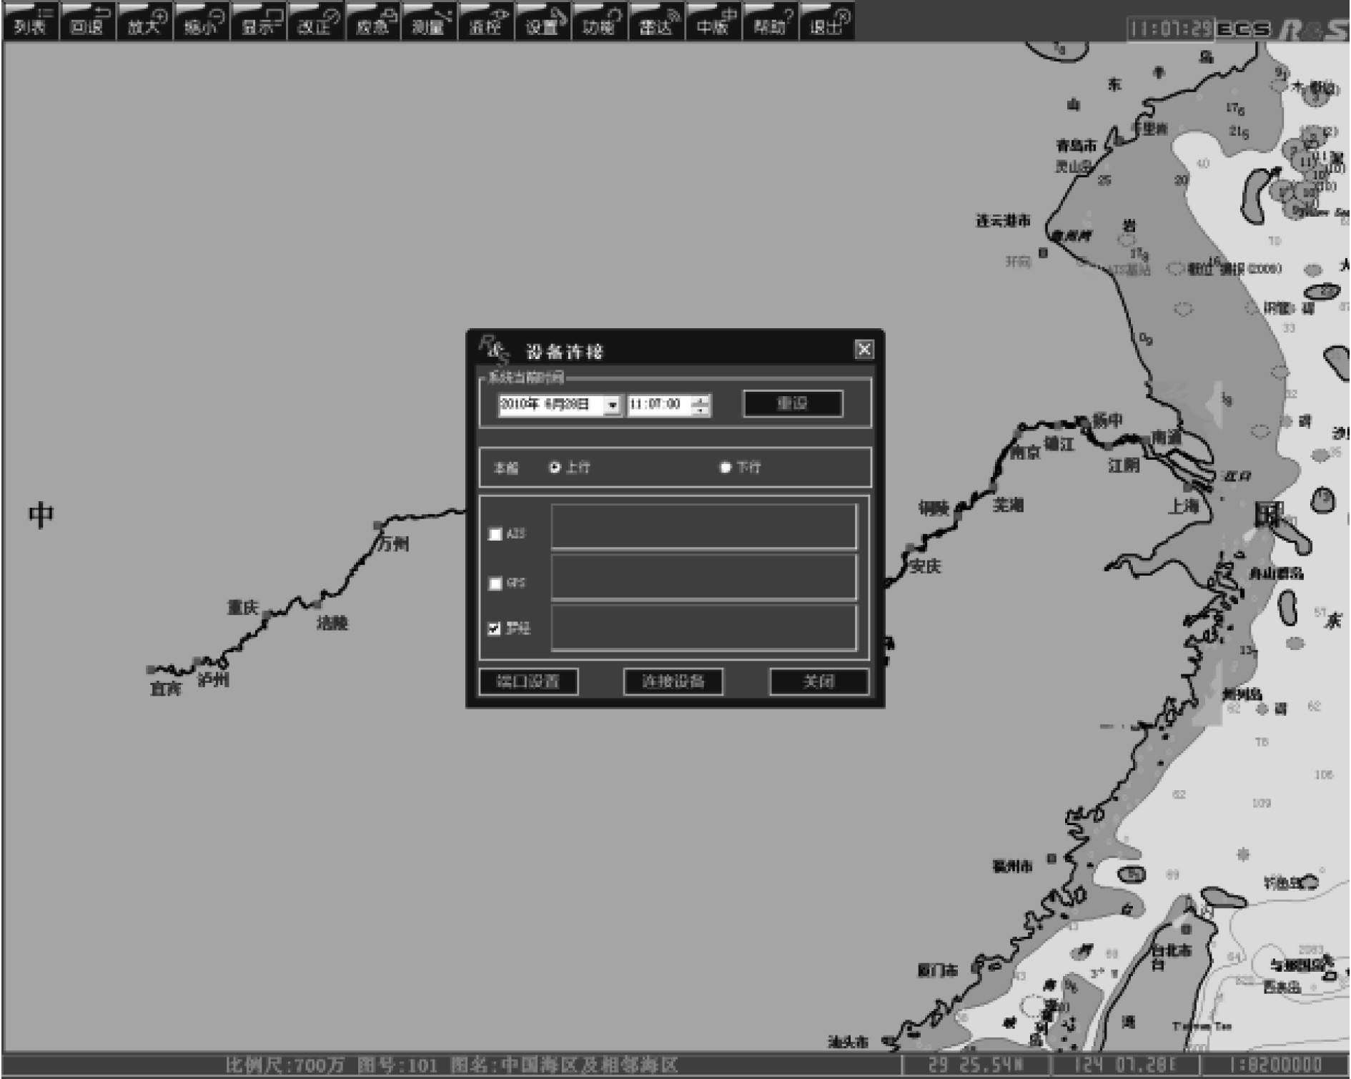Enable the GPS device checkbox
1351x1079 pixels.
pyautogui.click(x=495, y=583)
